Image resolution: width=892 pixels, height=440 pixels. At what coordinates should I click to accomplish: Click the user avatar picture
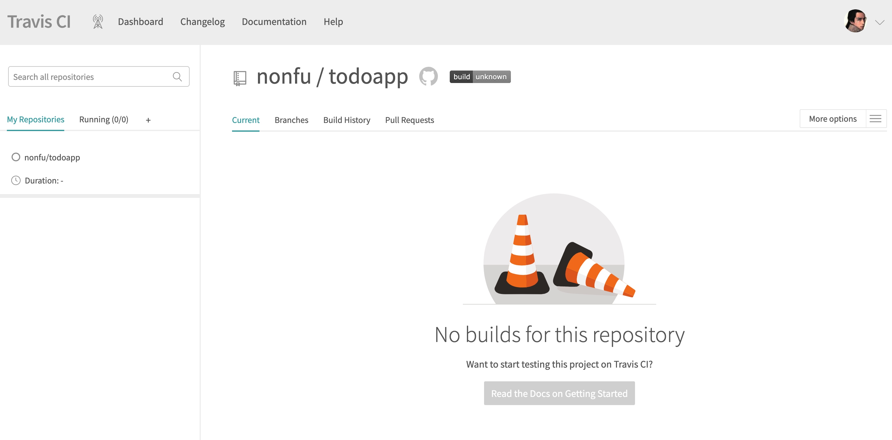click(856, 21)
